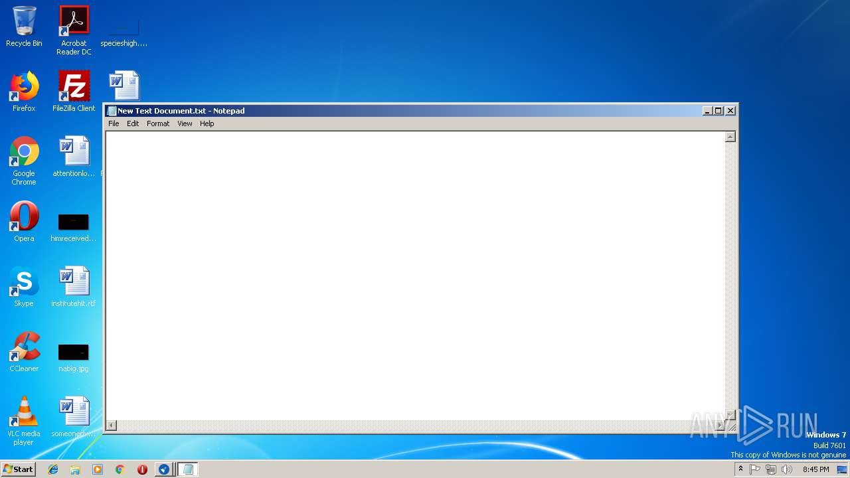
Task: Select the attentionlo... Word document
Action: [74, 157]
